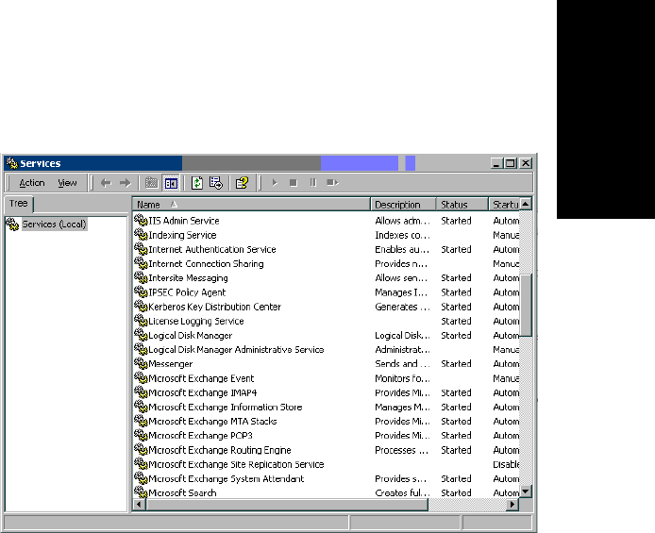Minimize the Services window

pos(496,163)
